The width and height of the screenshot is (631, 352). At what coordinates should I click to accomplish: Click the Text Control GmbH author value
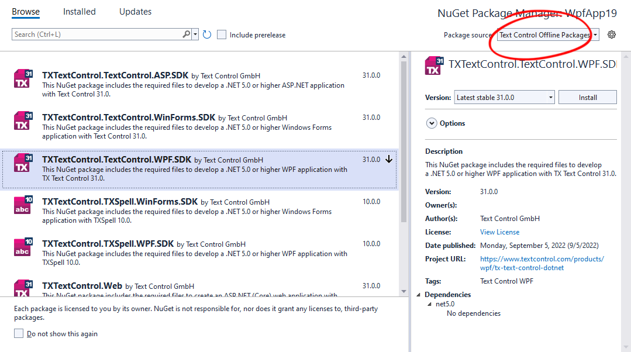[x=510, y=219]
